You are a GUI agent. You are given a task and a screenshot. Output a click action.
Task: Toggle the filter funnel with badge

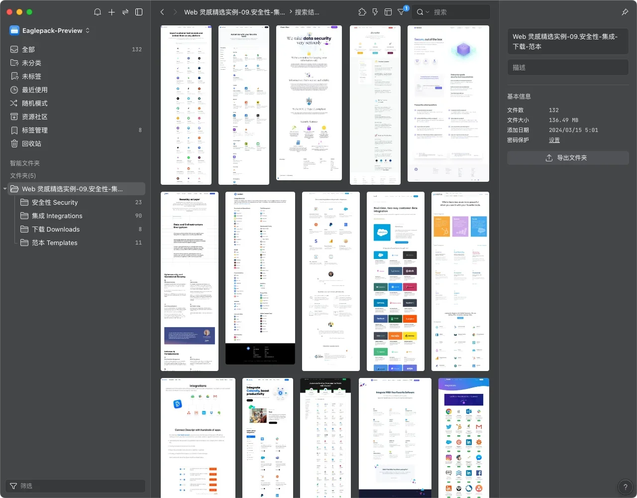(x=402, y=12)
